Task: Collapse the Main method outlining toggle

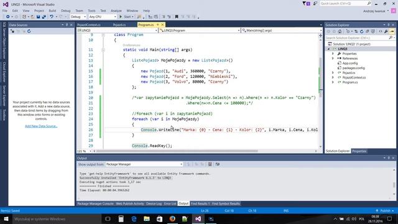Action: 103,50
